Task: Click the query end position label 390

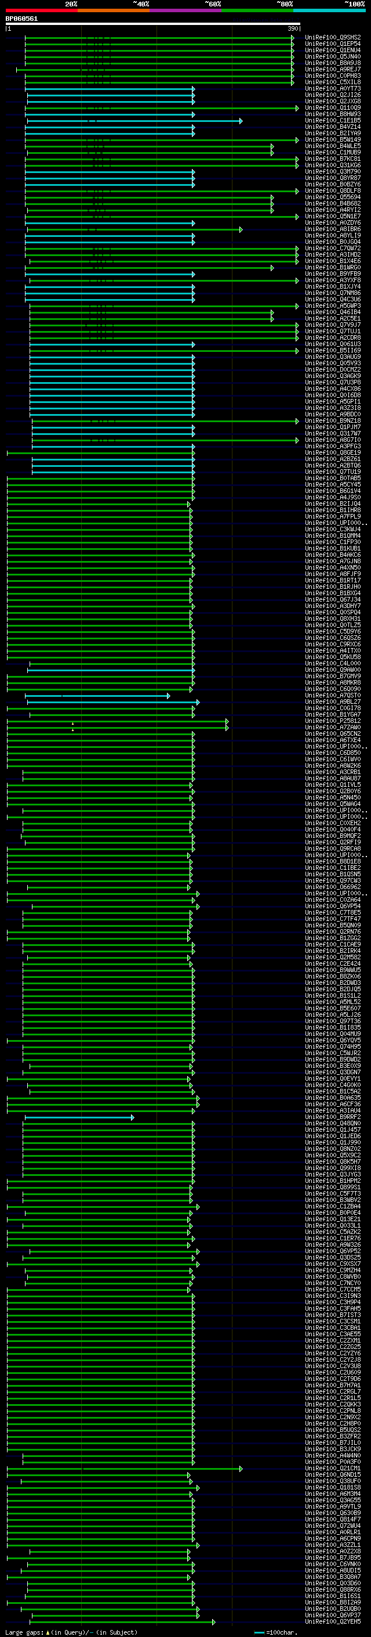Action: (x=292, y=28)
